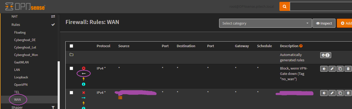This screenshot has width=352, height=109.
Task: Click into the top search field
Action: point(320,6)
